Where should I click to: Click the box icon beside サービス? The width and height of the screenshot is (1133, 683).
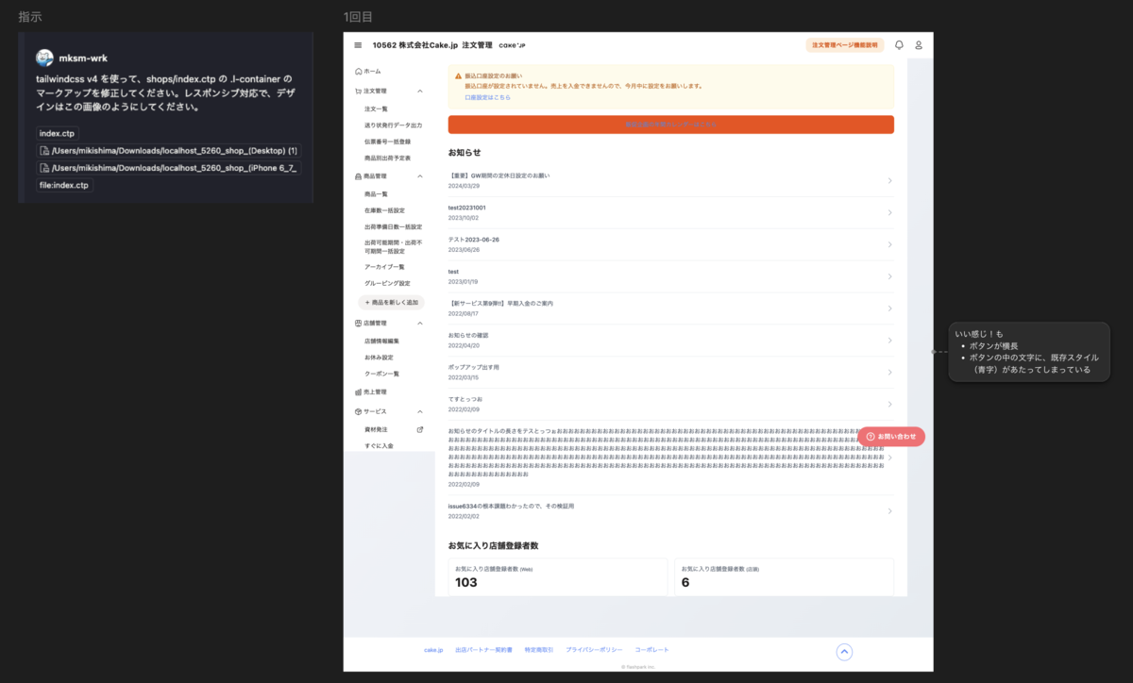tap(359, 411)
